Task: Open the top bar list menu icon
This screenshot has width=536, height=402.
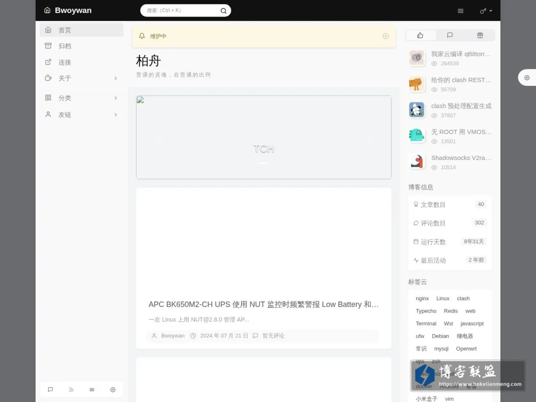Action: click(461, 11)
